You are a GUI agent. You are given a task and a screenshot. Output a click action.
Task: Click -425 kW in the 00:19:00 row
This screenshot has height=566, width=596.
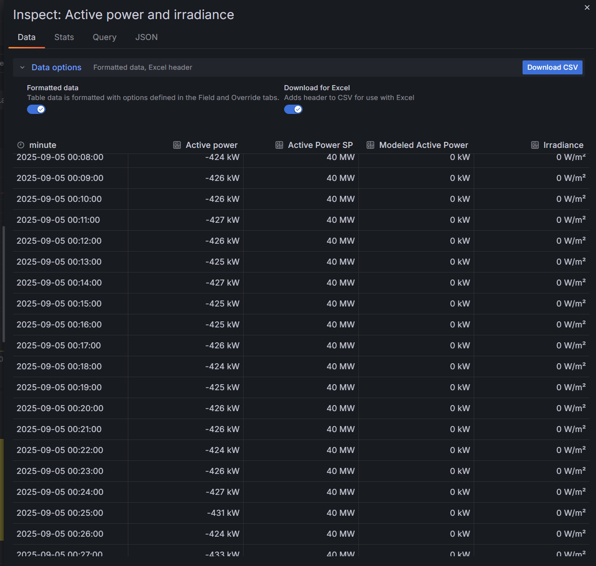[x=222, y=387]
